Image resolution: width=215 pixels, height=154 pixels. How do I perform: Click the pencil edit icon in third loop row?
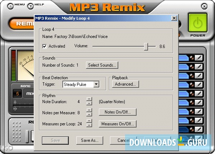pyautogui.click(x=199, y=76)
